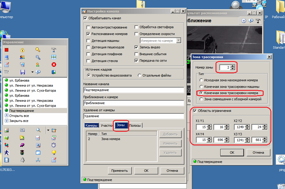Viewport: 285px width, 189px height.
Task: Enable the Автоконтрастирование checkbox
Action: coord(88,27)
